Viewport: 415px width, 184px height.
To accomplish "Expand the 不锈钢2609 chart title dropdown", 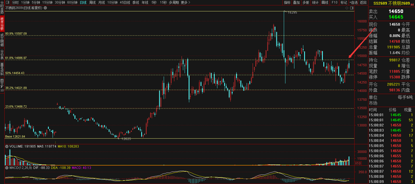I will pyautogui.click(x=45, y=8).
